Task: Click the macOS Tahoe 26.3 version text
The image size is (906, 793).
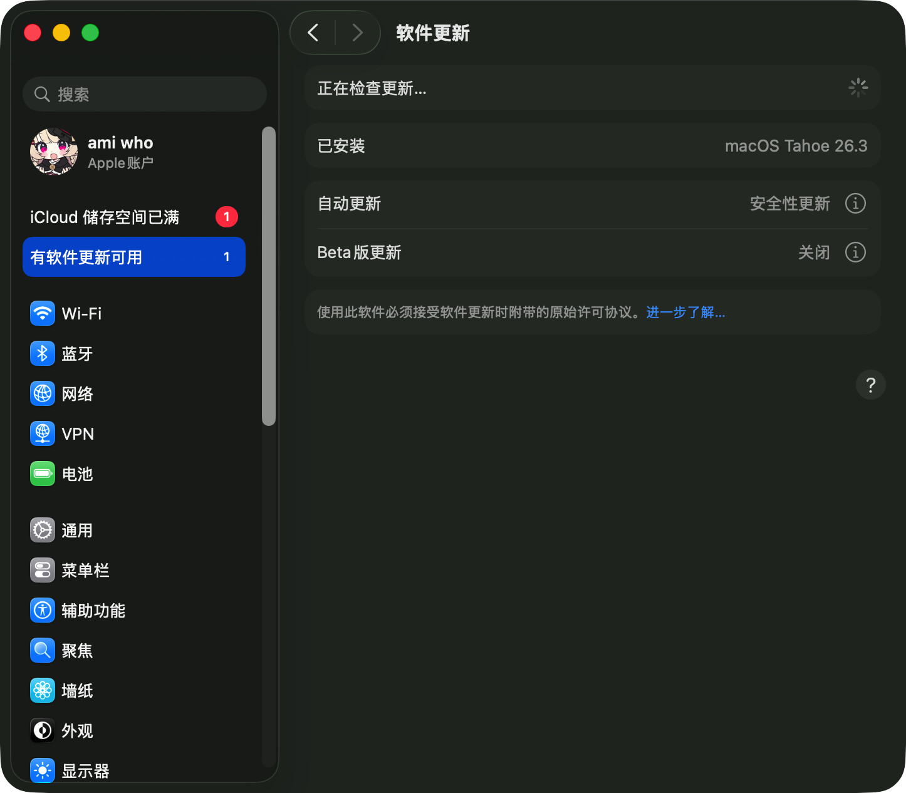Action: coord(796,146)
